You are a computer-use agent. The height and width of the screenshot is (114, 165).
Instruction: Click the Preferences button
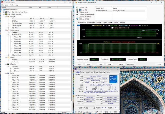tap(130, 64)
